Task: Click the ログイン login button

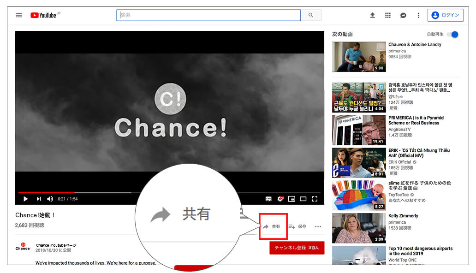Action: (446, 15)
